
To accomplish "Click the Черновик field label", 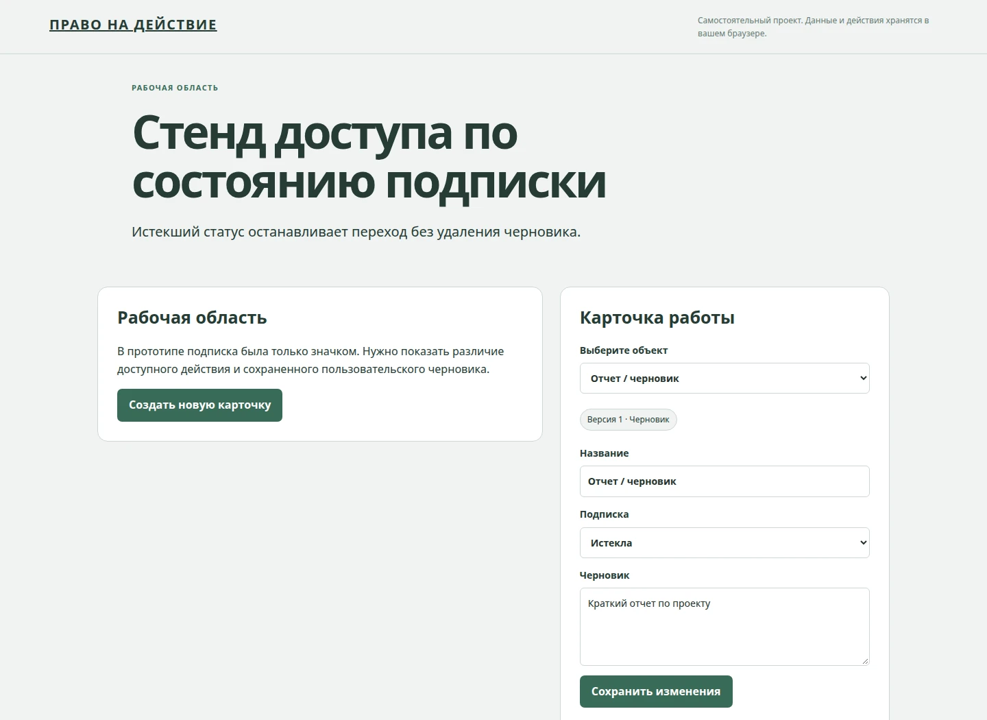I will (x=605, y=575).
